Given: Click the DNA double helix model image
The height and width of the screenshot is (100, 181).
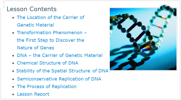Looking at the screenshot, I should click(143, 39).
